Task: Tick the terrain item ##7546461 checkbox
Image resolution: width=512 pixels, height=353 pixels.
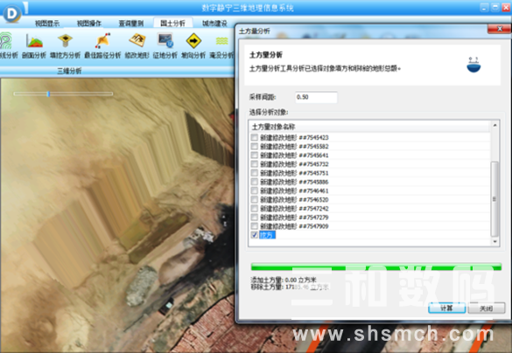Action: [255, 190]
